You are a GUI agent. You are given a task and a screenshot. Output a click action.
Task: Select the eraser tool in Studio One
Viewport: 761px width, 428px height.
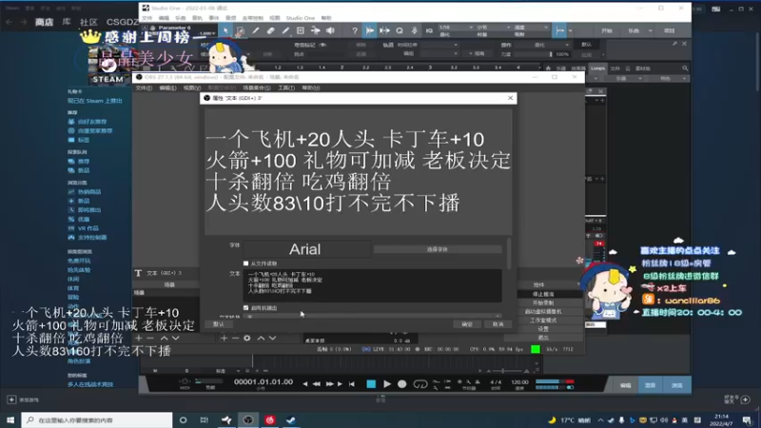pos(270,30)
